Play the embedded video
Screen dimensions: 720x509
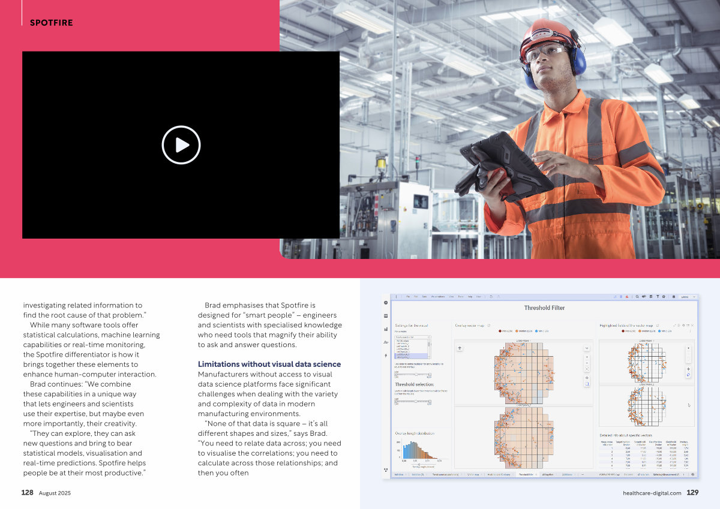point(181,145)
